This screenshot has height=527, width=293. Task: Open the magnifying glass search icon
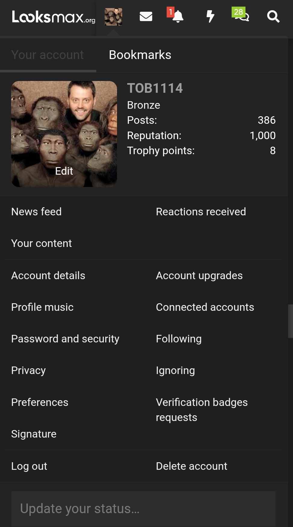pyautogui.click(x=273, y=17)
